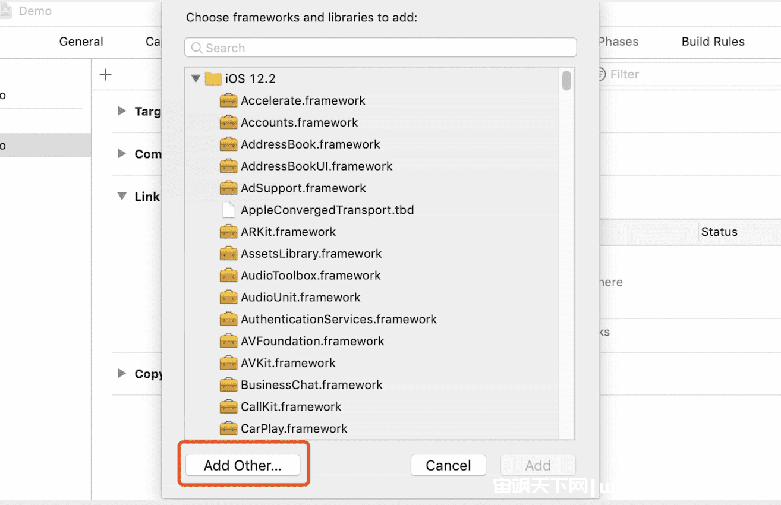Screen dimensions: 781x505
Task: Click the AVFoundation.framework toolbox icon
Action: [229, 341]
